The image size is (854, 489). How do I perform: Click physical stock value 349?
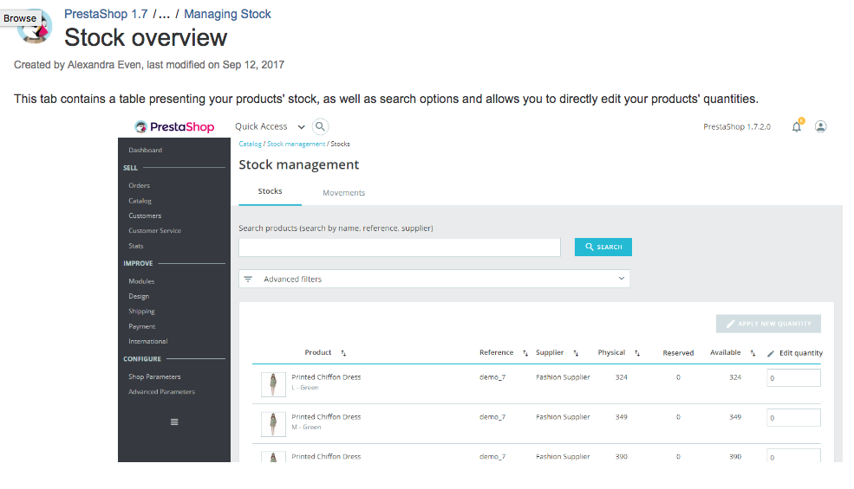coord(622,417)
